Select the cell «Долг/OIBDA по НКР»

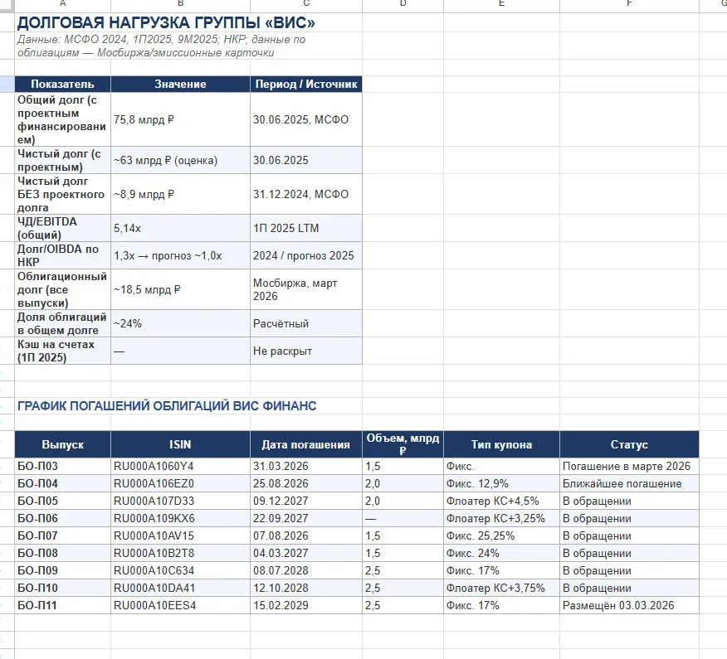pyautogui.click(x=62, y=255)
